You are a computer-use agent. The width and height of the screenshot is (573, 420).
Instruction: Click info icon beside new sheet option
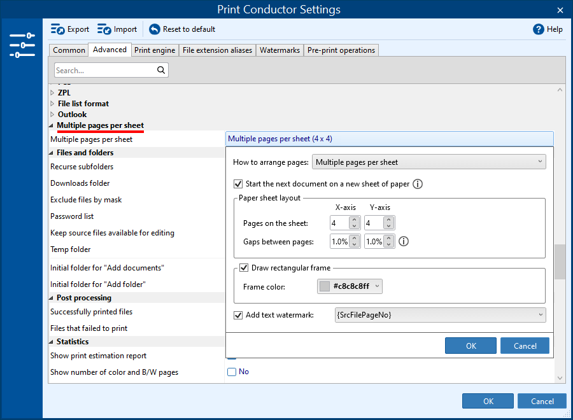point(418,184)
